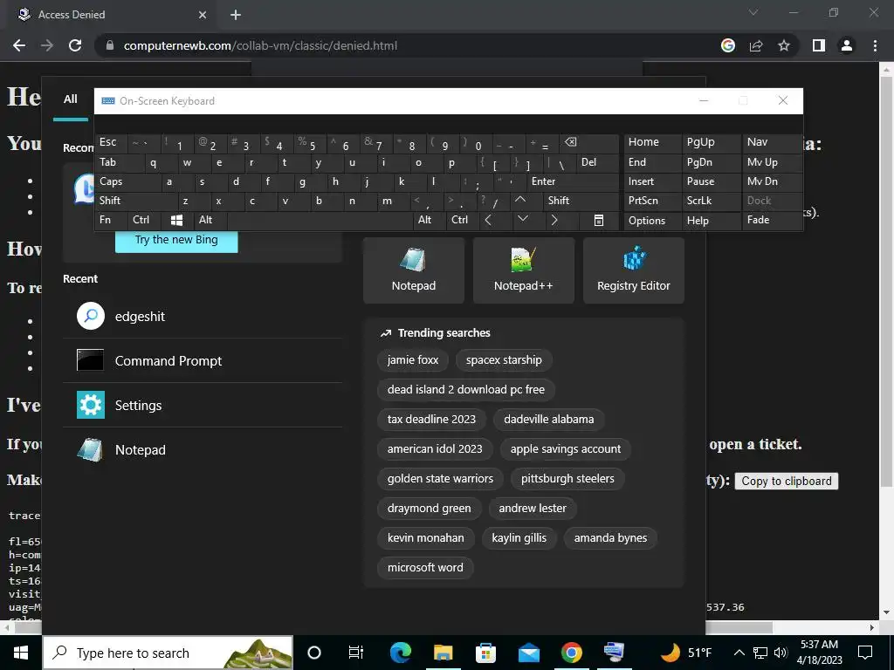The height and width of the screenshot is (670, 894).
Task: Bookmark this page with the star icon
Action: click(784, 45)
